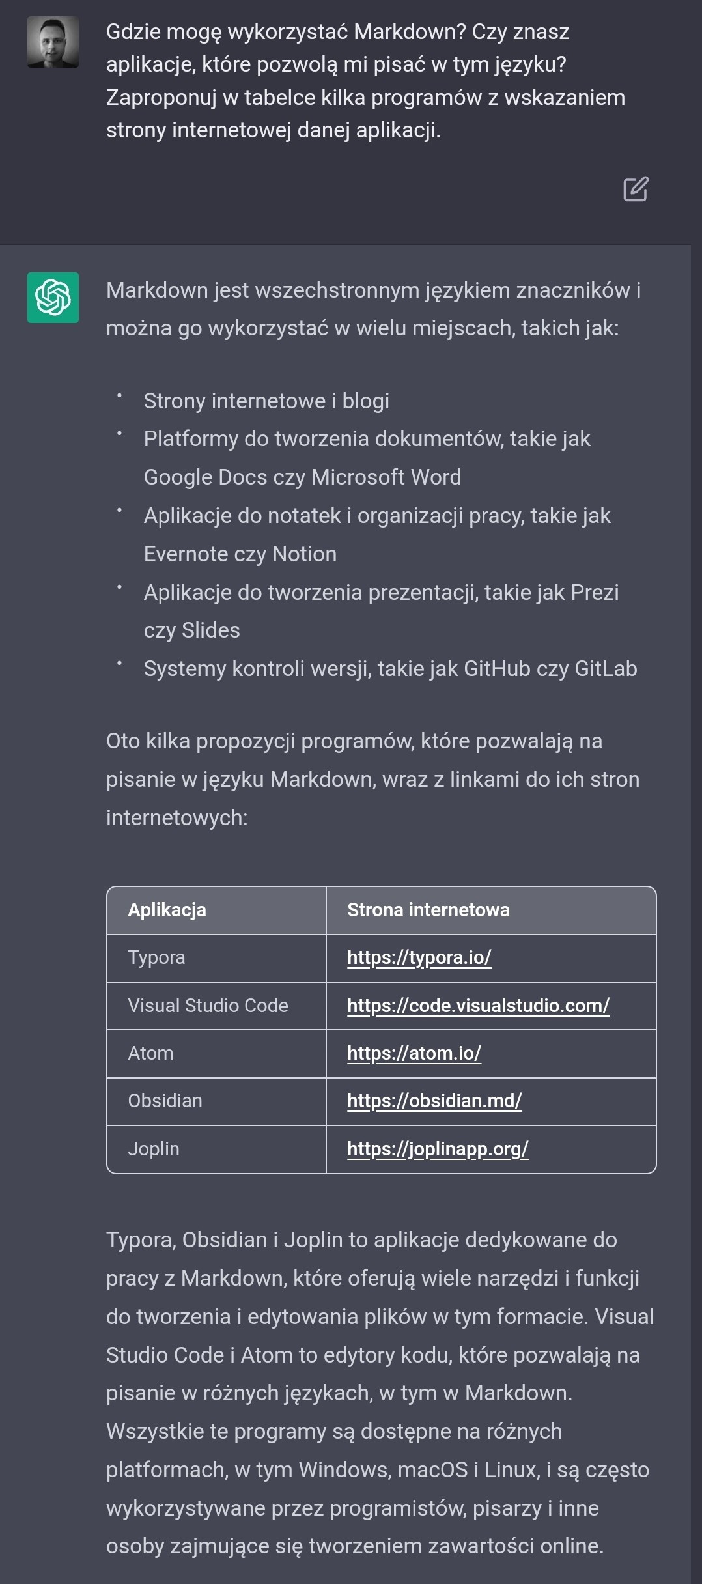The image size is (702, 1584).
Task: Click the Atom name cell
Action: click(x=150, y=1053)
